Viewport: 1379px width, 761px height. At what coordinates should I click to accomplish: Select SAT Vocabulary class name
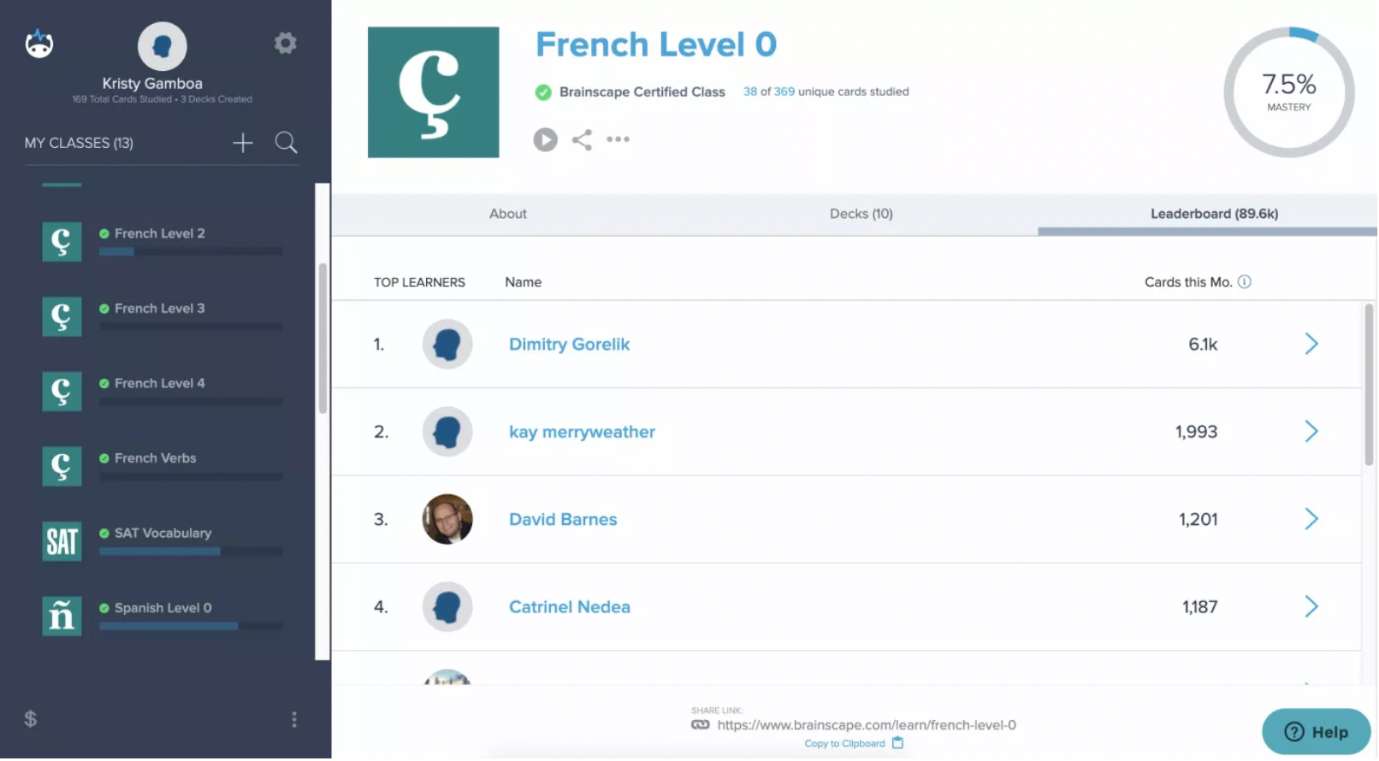tap(163, 534)
